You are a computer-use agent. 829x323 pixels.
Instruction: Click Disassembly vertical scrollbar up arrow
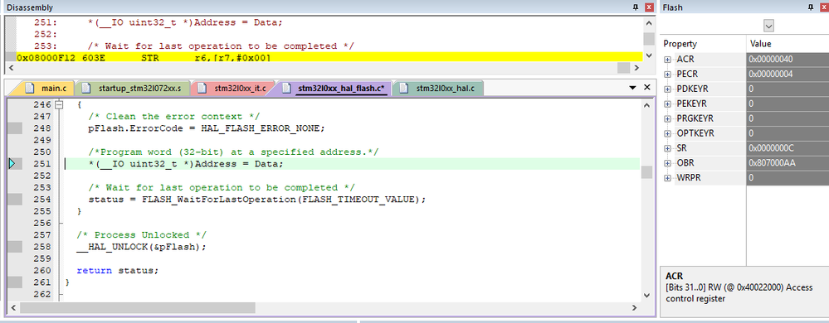(649, 23)
